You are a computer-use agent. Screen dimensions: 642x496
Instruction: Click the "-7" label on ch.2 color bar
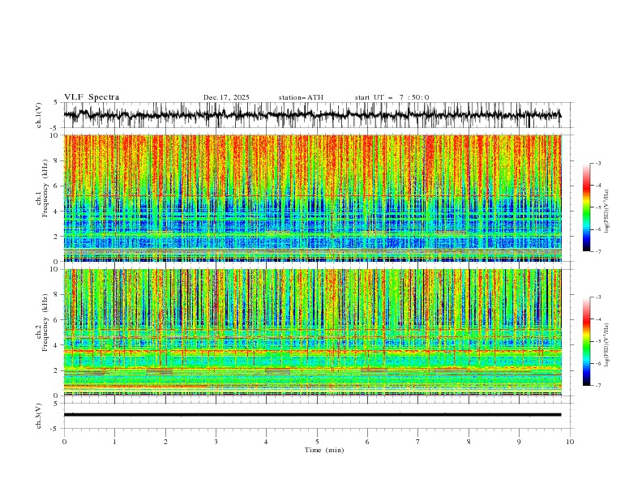(x=598, y=386)
